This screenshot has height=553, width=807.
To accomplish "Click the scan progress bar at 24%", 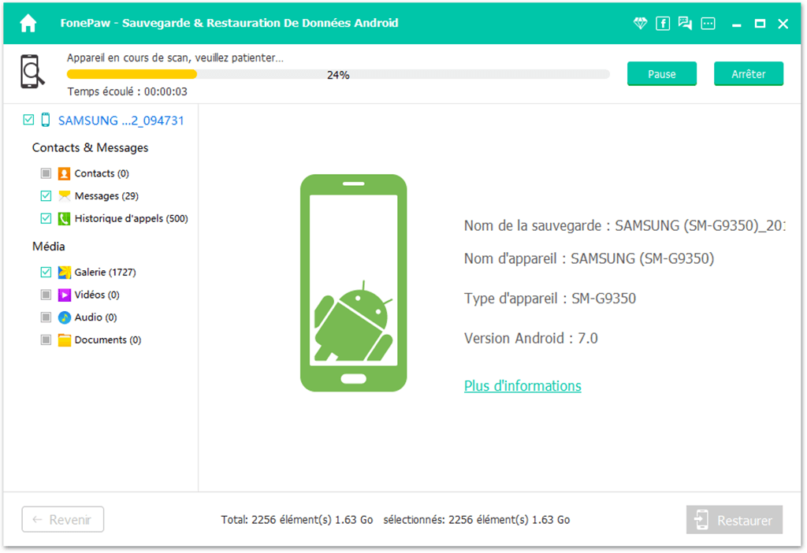I will point(338,75).
